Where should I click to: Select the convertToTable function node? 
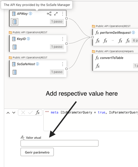tap(115, 62)
